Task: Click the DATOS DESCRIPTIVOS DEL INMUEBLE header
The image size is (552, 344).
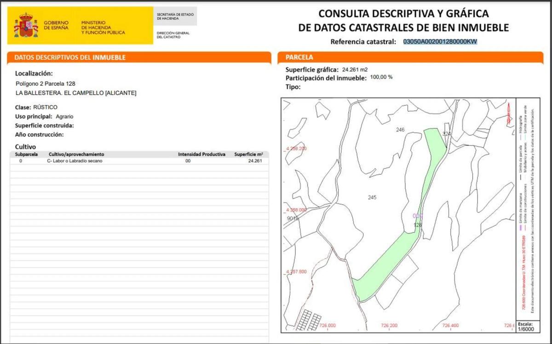Action: (70, 58)
